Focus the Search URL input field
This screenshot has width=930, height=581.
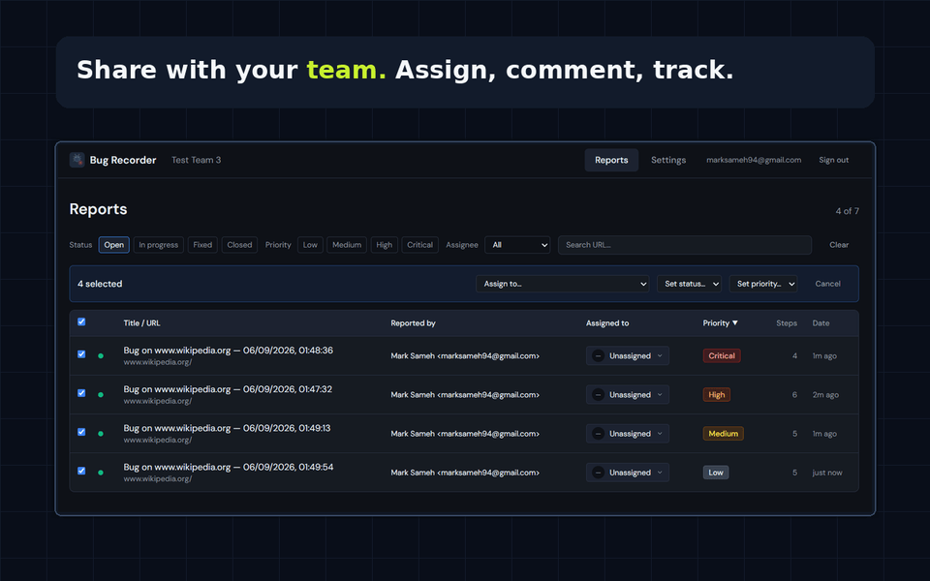point(685,245)
